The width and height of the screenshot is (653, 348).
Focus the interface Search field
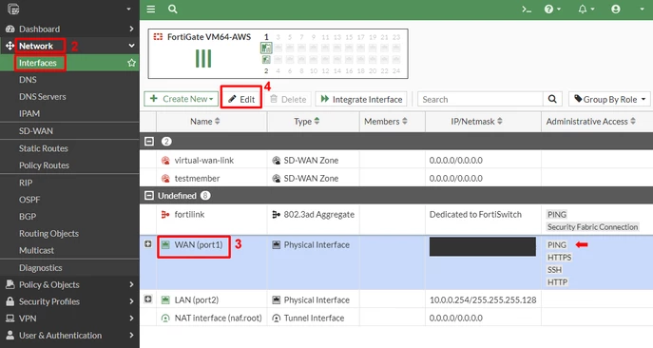coord(480,99)
